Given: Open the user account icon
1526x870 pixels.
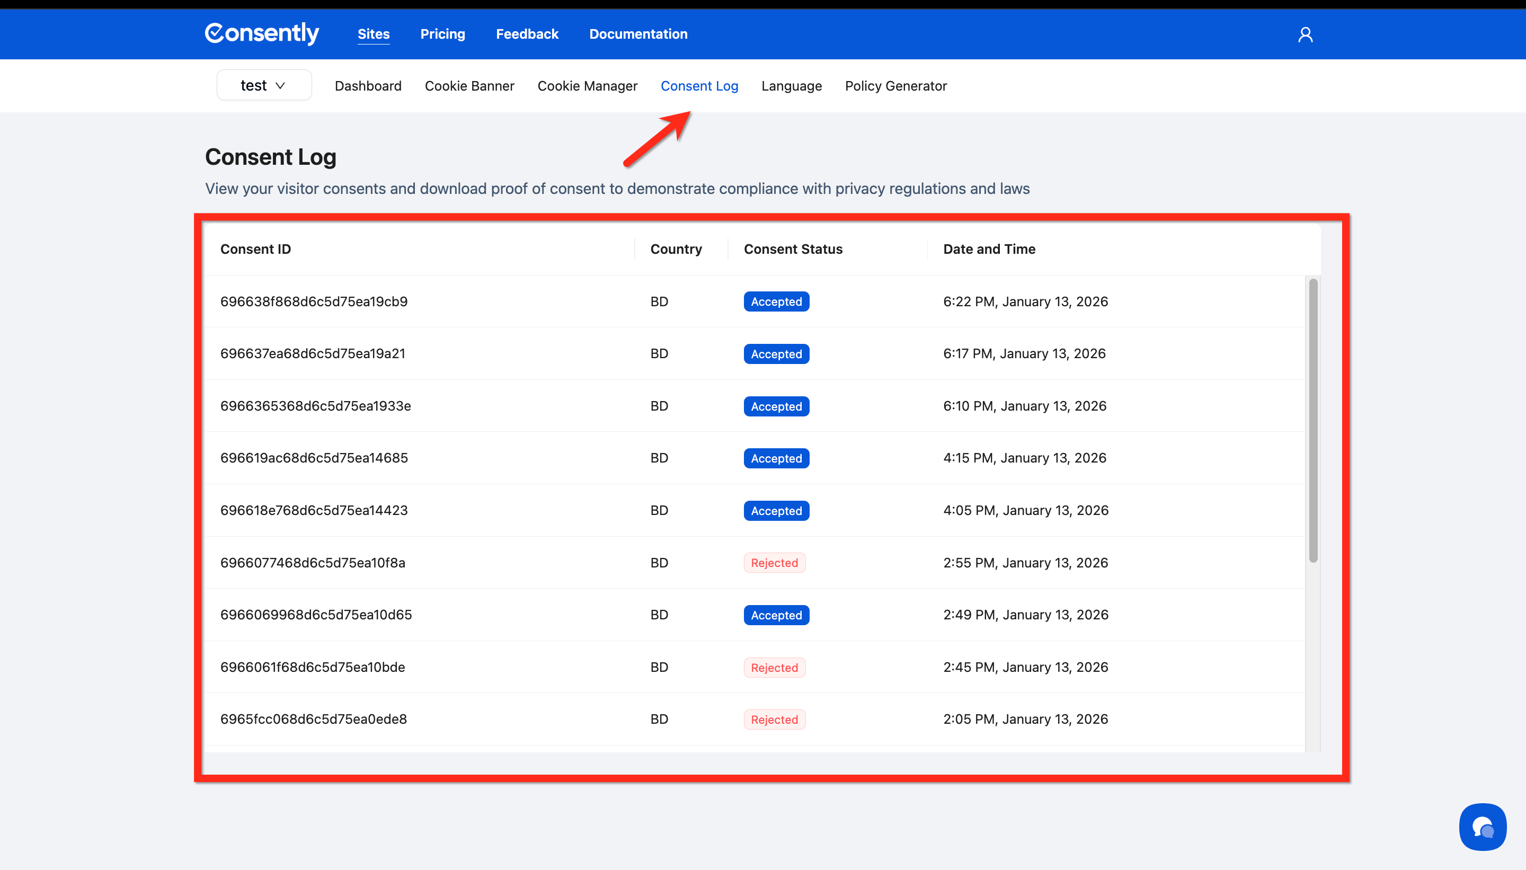Looking at the screenshot, I should (x=1305, y=34).
